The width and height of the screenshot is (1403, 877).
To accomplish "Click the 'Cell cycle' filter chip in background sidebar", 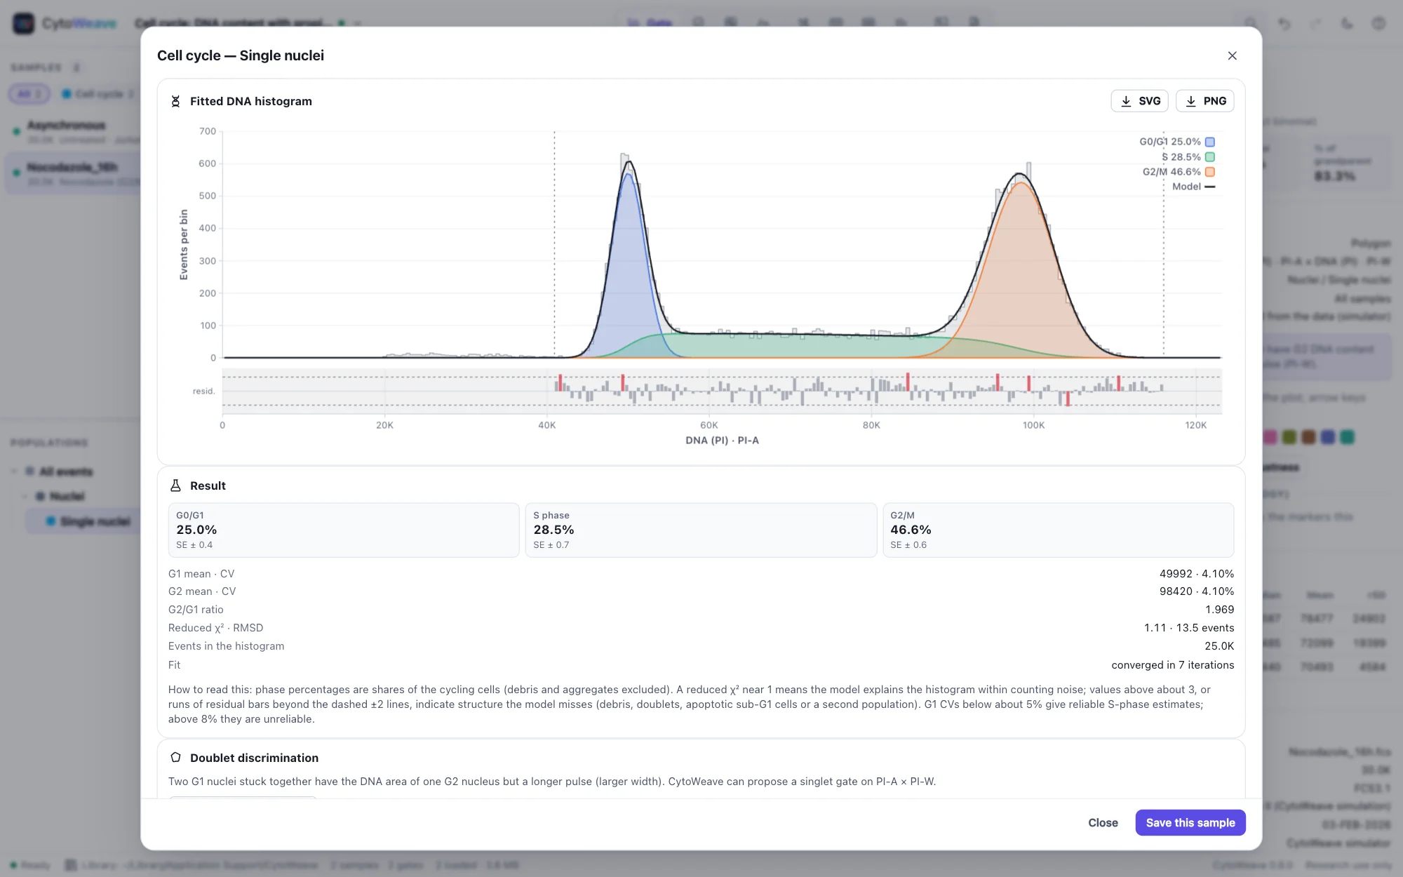I will [98, 94].
